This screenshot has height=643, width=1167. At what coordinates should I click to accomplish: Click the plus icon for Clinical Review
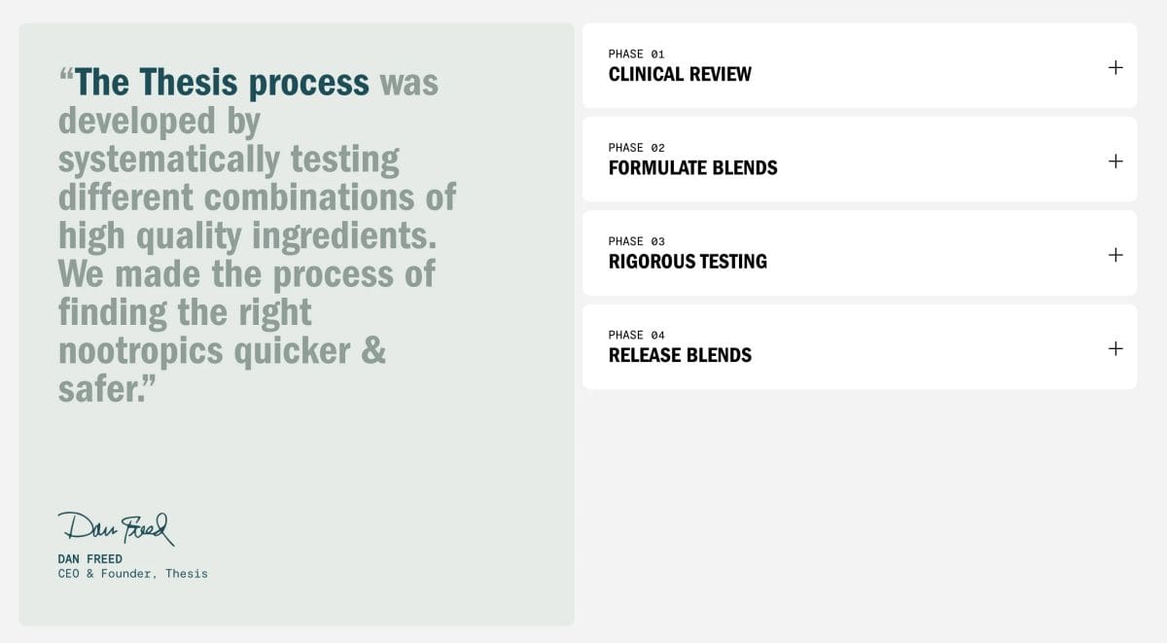point(1115,67)
